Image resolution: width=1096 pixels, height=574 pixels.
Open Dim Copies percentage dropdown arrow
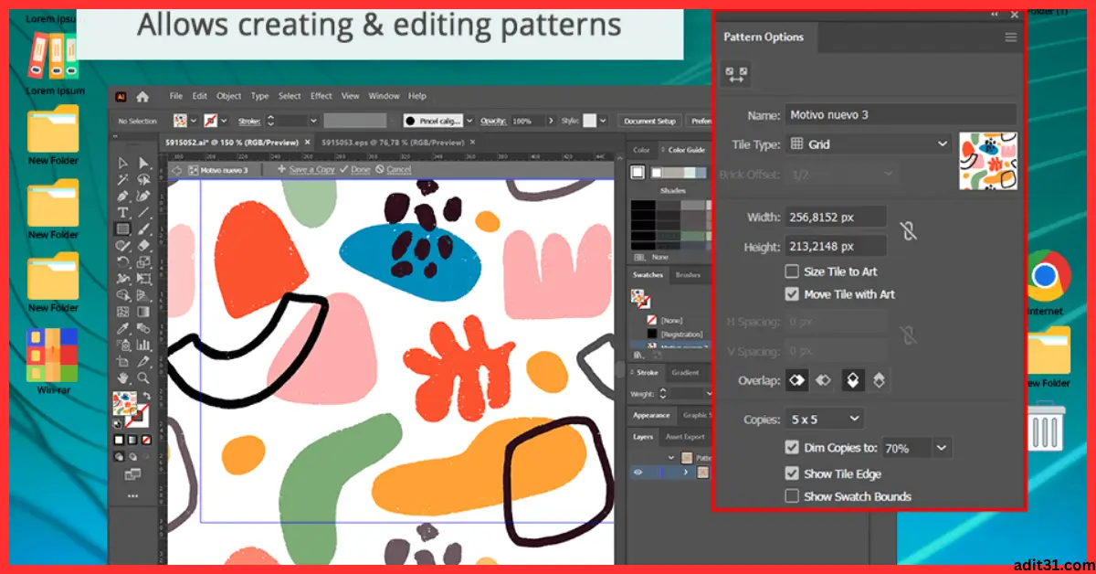point(942,448)
